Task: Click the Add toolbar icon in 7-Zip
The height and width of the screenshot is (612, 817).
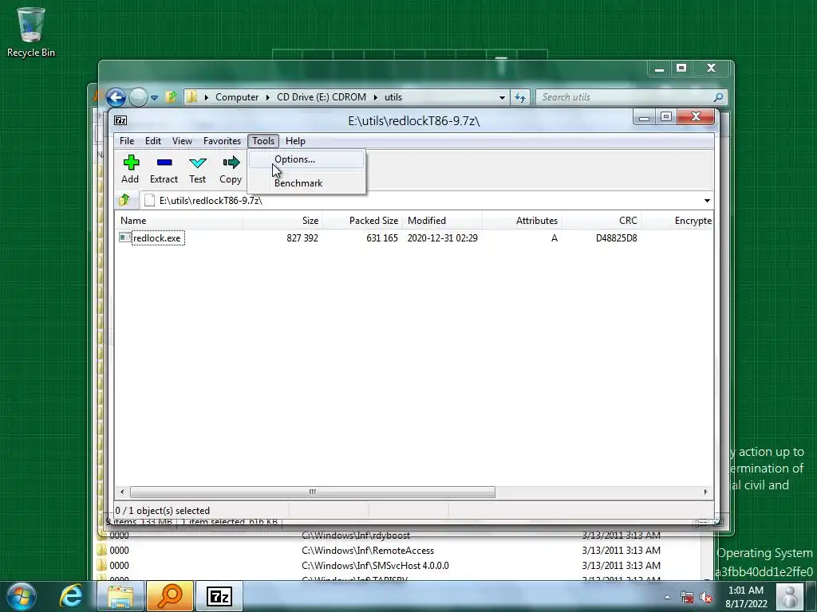Action: (131, 163)
